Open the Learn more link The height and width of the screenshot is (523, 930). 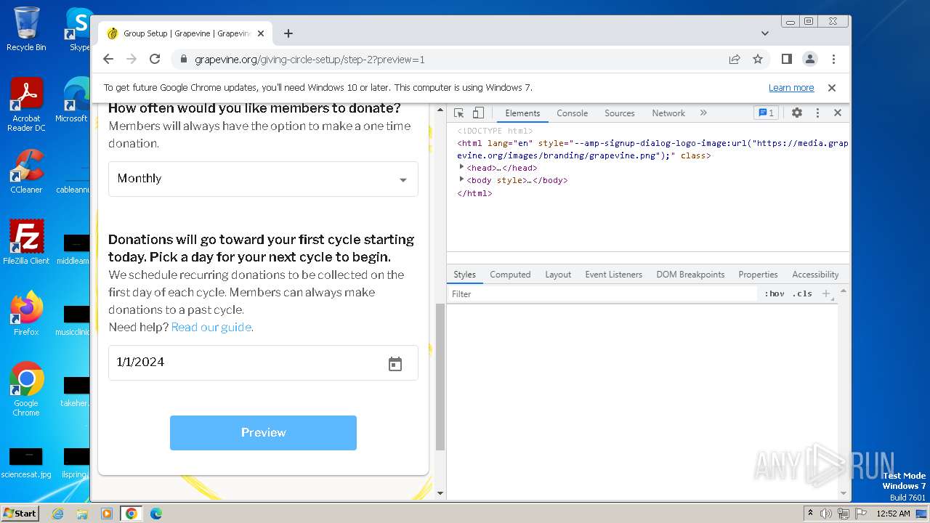791,88
